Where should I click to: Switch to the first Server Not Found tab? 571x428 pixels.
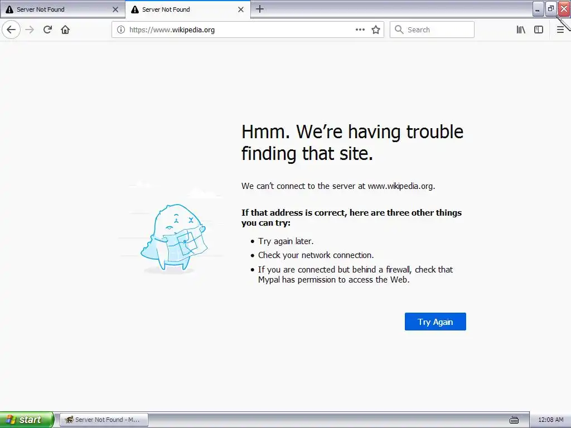point(62,9)
